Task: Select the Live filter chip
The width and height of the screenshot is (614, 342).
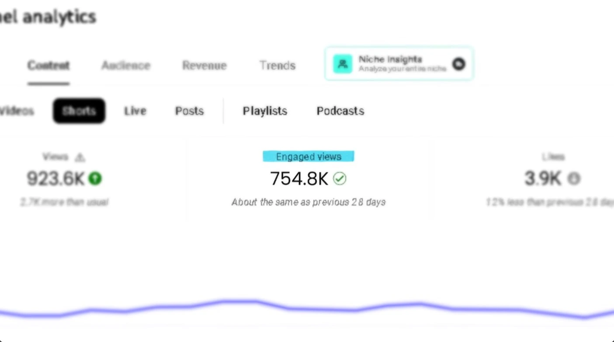Action: [x=135, y=111]
